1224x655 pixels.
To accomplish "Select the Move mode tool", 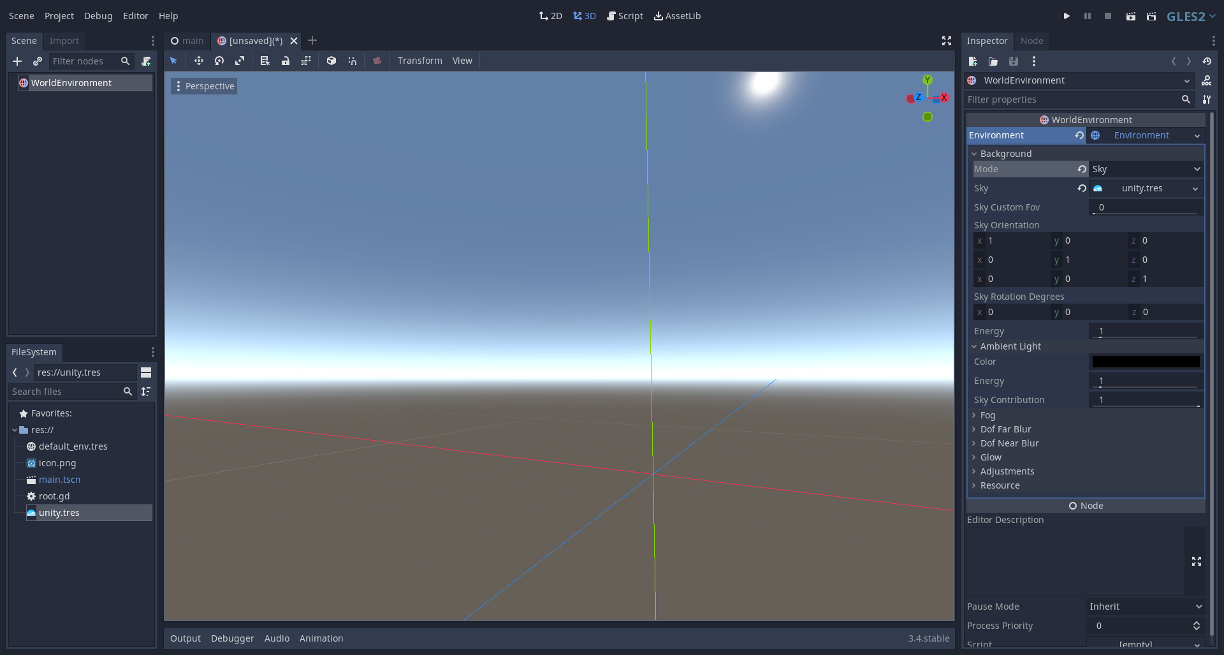I will pyautogui.click(x=199, y=61).
